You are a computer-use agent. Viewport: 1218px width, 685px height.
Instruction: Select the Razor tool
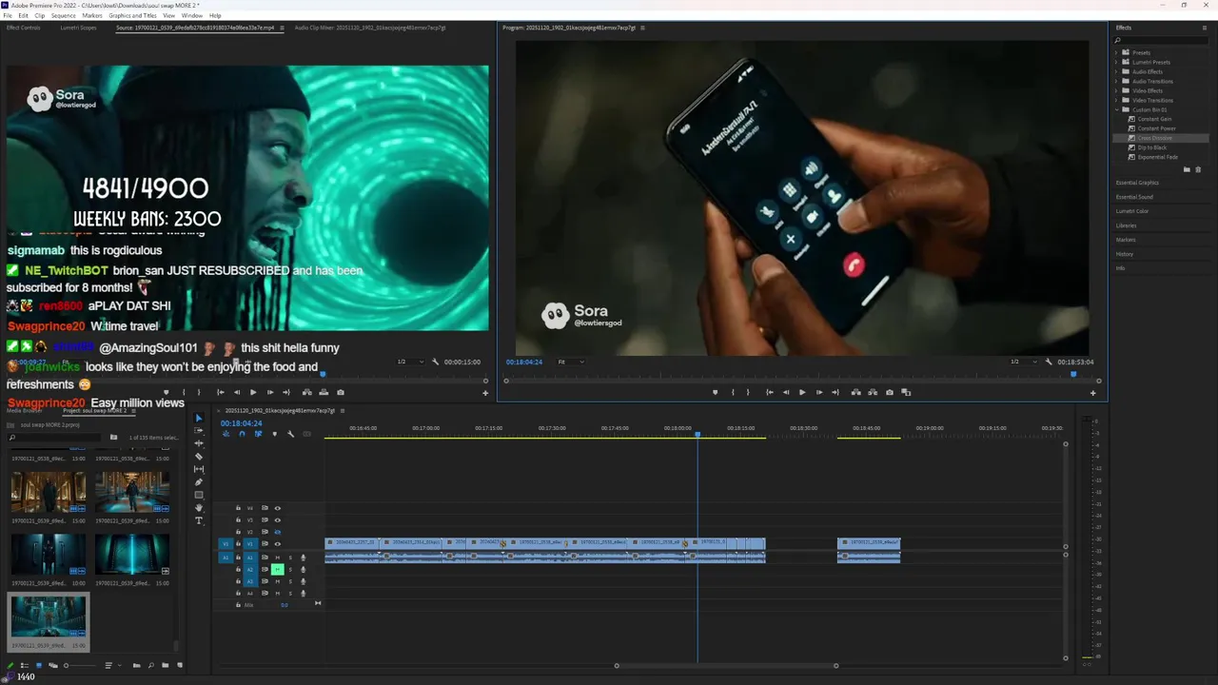(199, 457)
